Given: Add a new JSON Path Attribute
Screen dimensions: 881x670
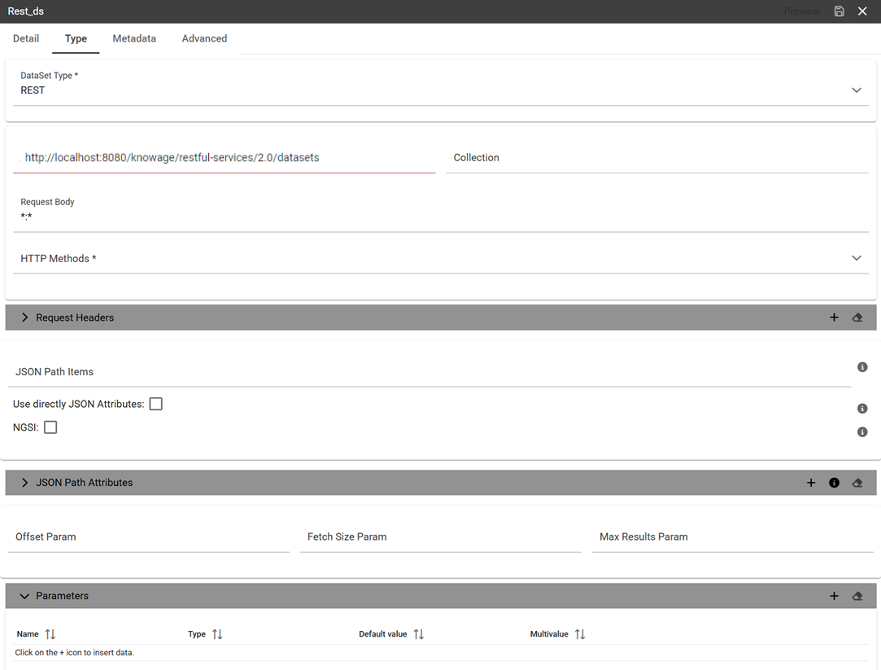Looking at the screenshot, I should coord(811,483).
